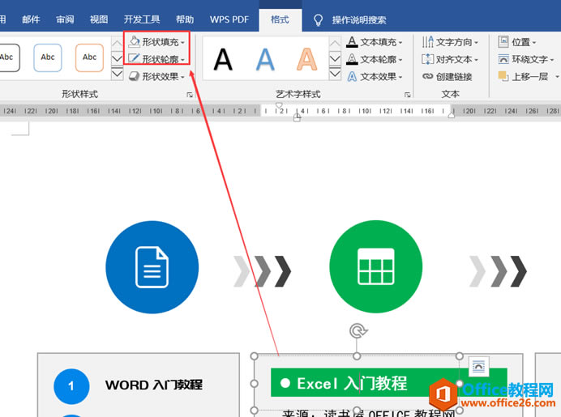Image resolution: width=561 pixels, height=417 pixels.
Task: Open the 形状轮廓 shape outline menu
Action: click(x=156, y=59)
